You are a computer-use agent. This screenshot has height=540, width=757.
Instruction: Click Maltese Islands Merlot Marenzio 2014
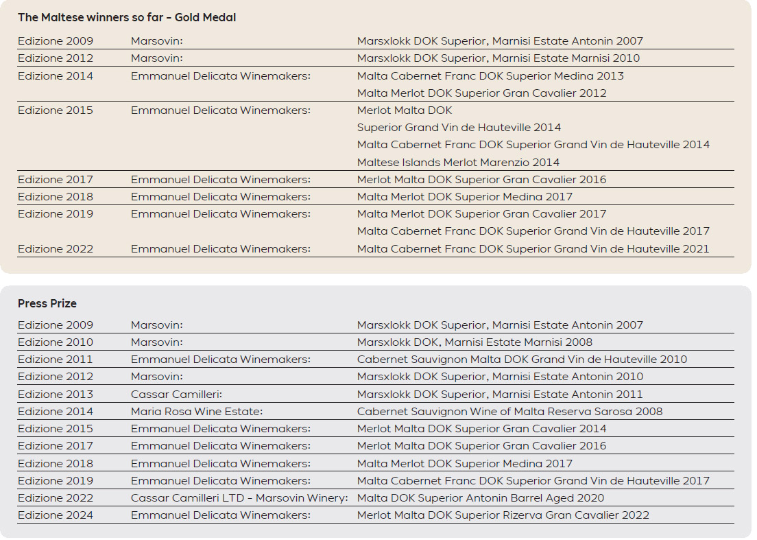(x=458, y=163)
